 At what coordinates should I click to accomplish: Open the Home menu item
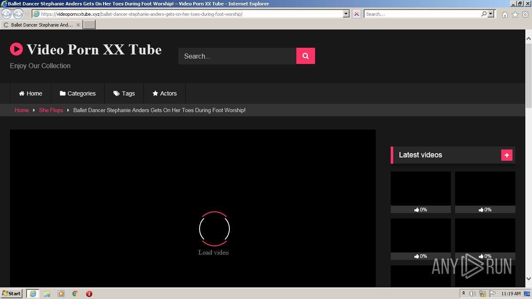31,93
